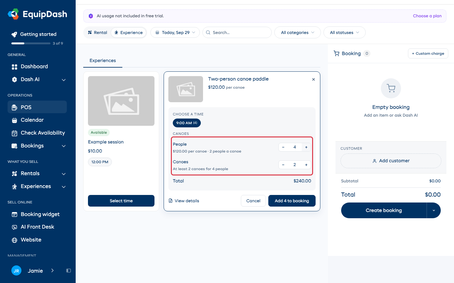Cancel the canoe paddle selection
Screen dimensions: 454x283
[x=253, y=201]
